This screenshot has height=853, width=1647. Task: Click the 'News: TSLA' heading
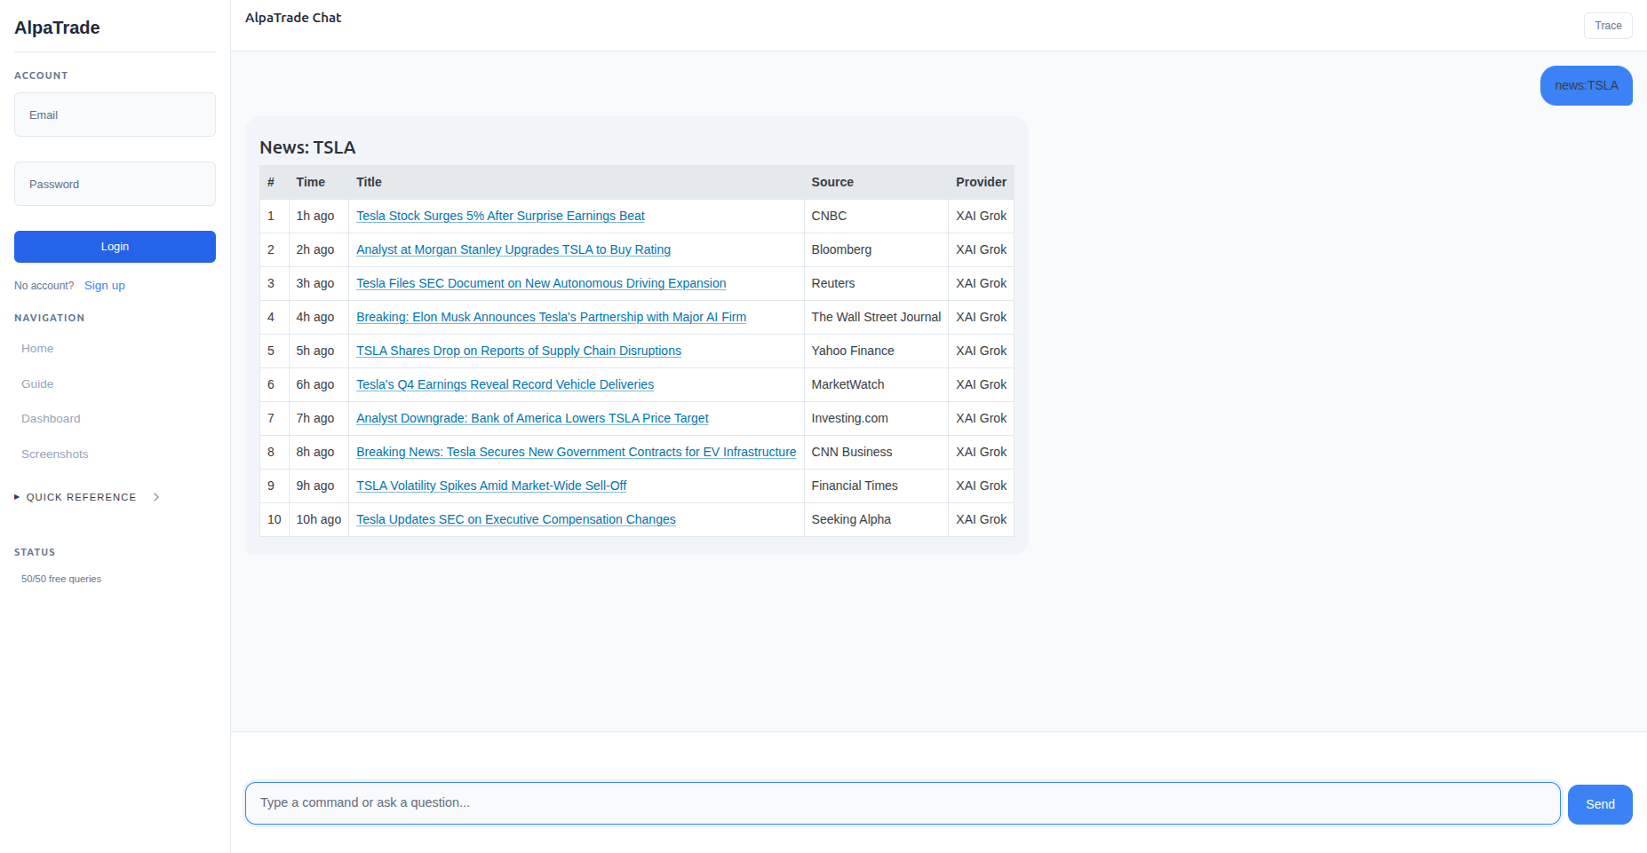307,147
